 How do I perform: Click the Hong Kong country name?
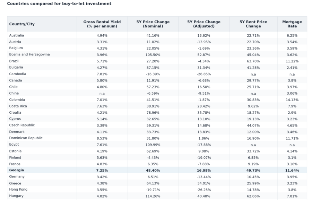[x=18, y=190]
